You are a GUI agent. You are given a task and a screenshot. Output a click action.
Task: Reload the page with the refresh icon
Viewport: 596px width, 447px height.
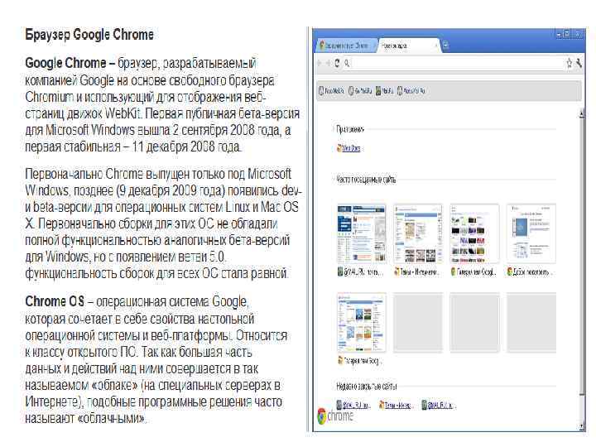tap(337, 63)
